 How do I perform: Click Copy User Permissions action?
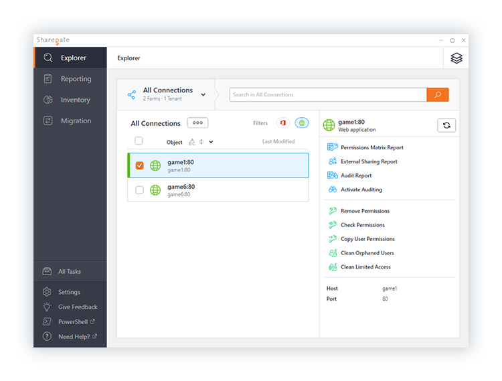(x=367, y=239)
